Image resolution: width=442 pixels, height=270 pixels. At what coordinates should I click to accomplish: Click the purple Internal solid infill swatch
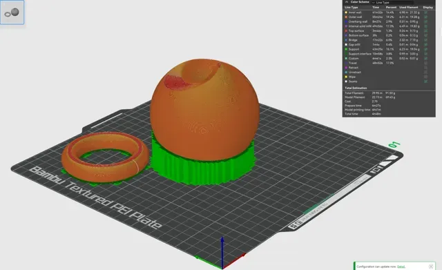point(346,26)
